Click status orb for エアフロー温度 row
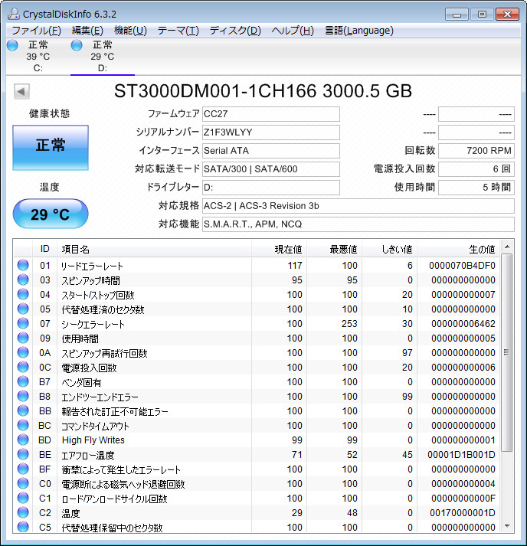This screenshot has width=527, height=546. (23, 455)
